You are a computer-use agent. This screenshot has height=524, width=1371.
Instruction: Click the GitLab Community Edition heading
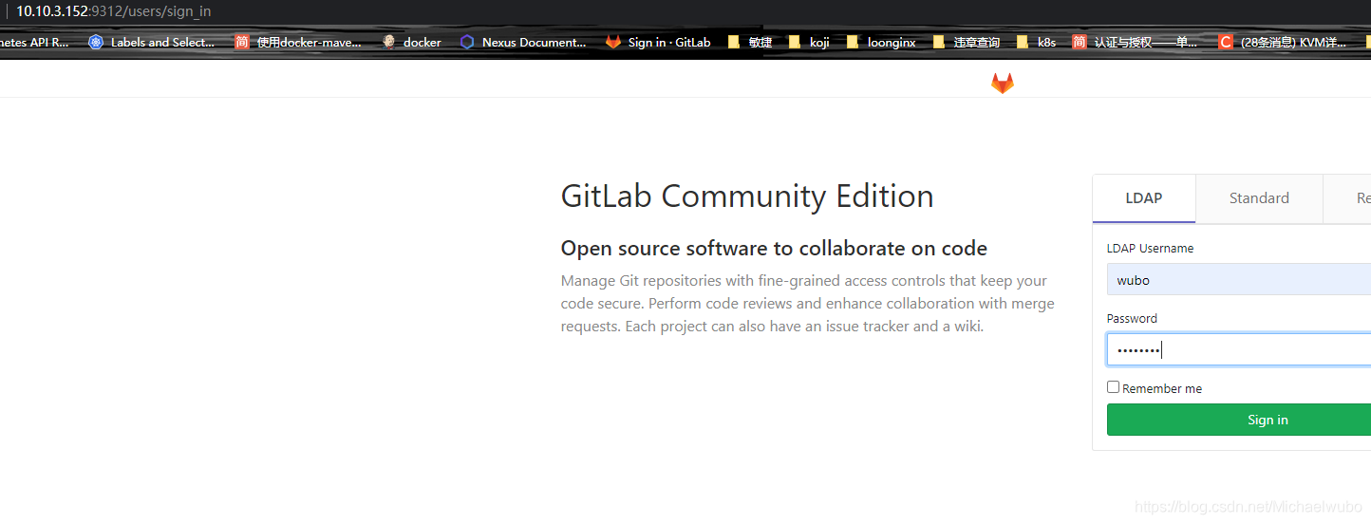[x=747, y=196]
